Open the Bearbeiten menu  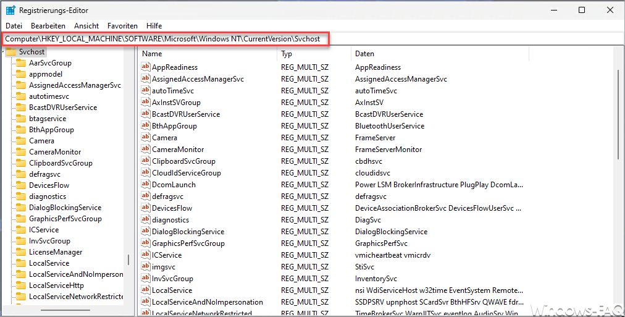48,26
